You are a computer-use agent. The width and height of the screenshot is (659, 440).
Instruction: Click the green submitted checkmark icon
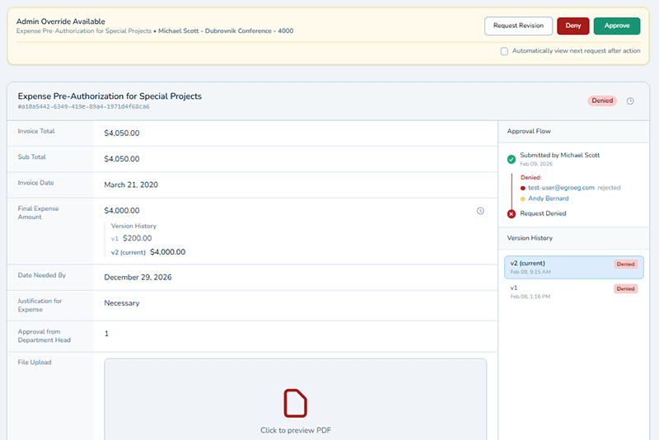pos(512,158)
